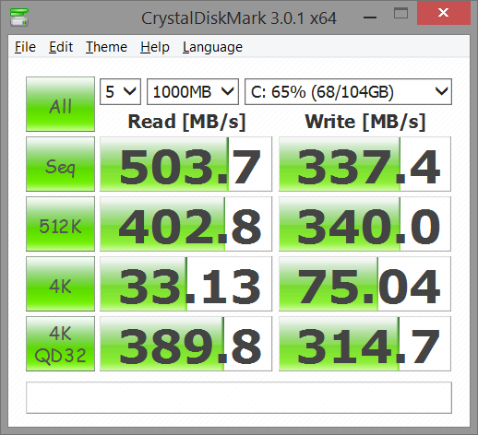The height and width of the screenshot is (435, 478).
Task: Open the Theme menu
Action: 106,47
